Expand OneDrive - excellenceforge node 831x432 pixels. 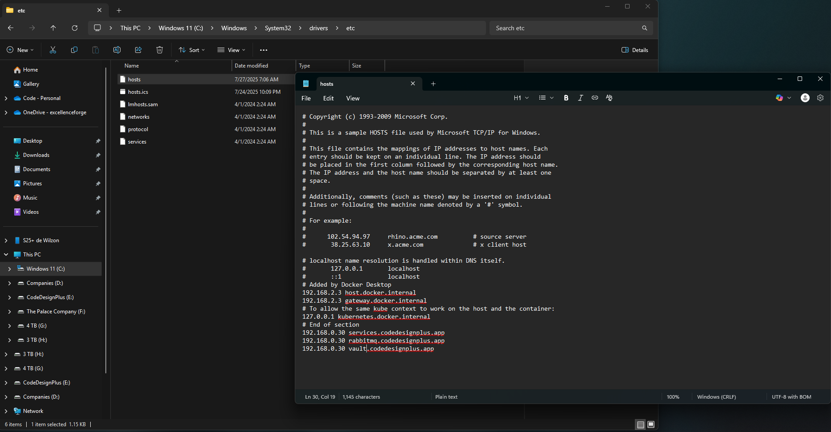6,112
